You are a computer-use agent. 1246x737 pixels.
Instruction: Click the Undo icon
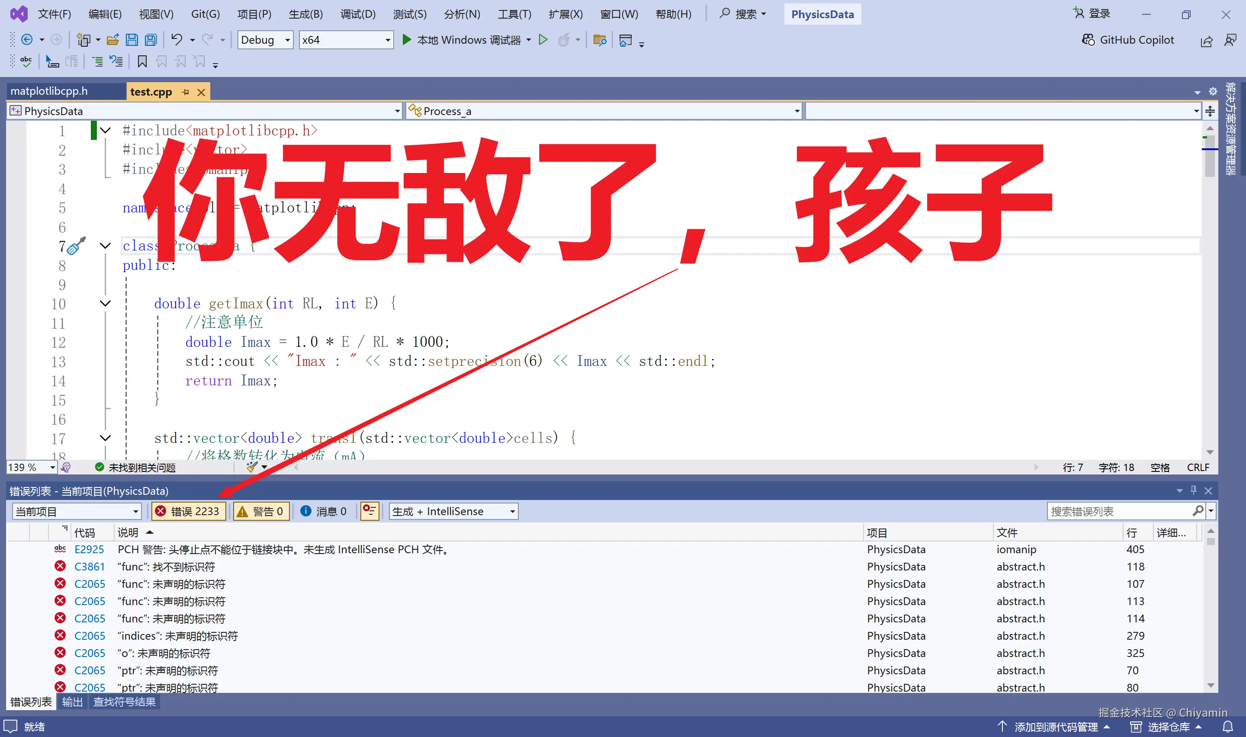point(178,39)
